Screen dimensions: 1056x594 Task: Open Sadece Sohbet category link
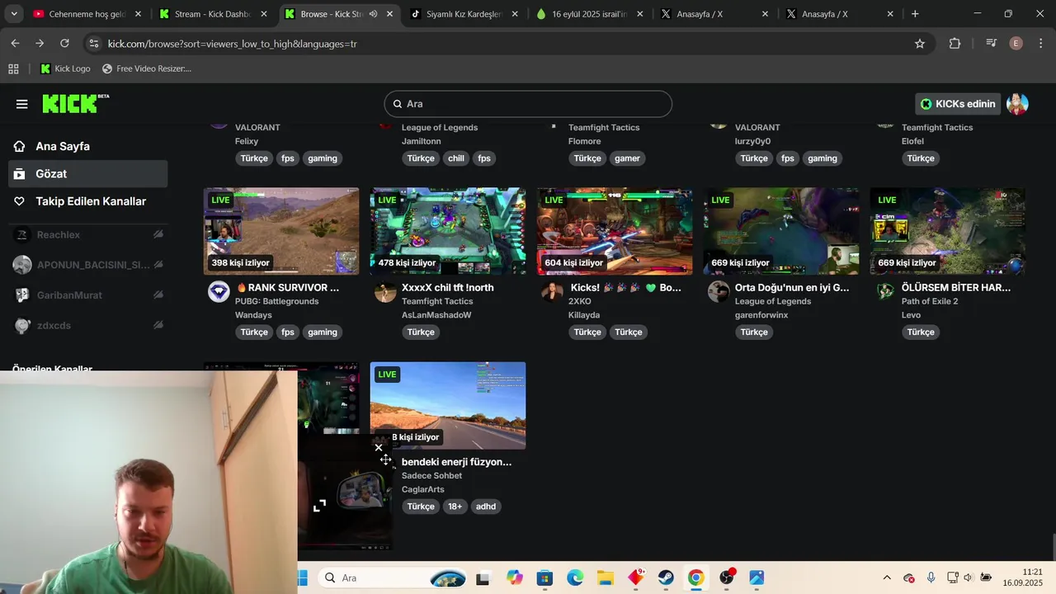pos(431,476)
